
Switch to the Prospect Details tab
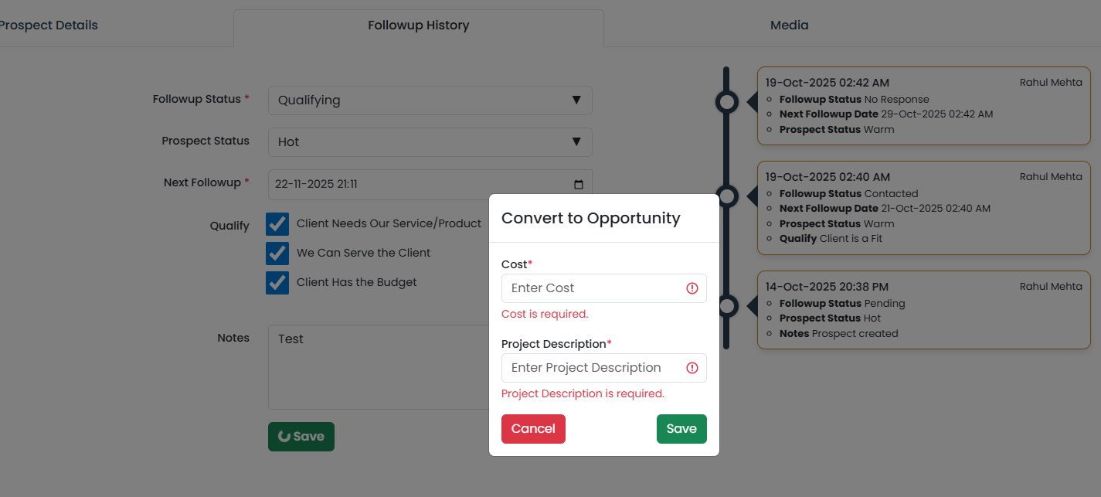pos(48,26)
